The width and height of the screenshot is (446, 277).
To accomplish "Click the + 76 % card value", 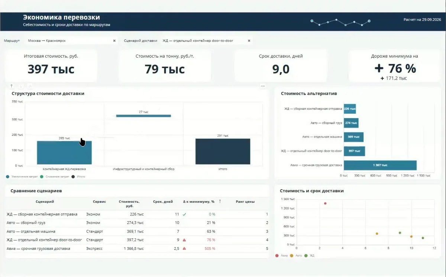I will 395,68.
